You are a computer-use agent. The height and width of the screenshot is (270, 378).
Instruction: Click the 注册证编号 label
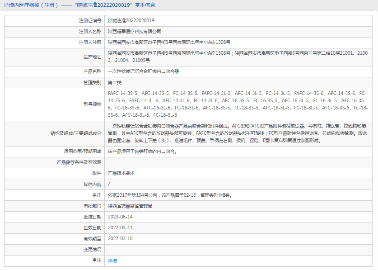[x=90, y=20]
